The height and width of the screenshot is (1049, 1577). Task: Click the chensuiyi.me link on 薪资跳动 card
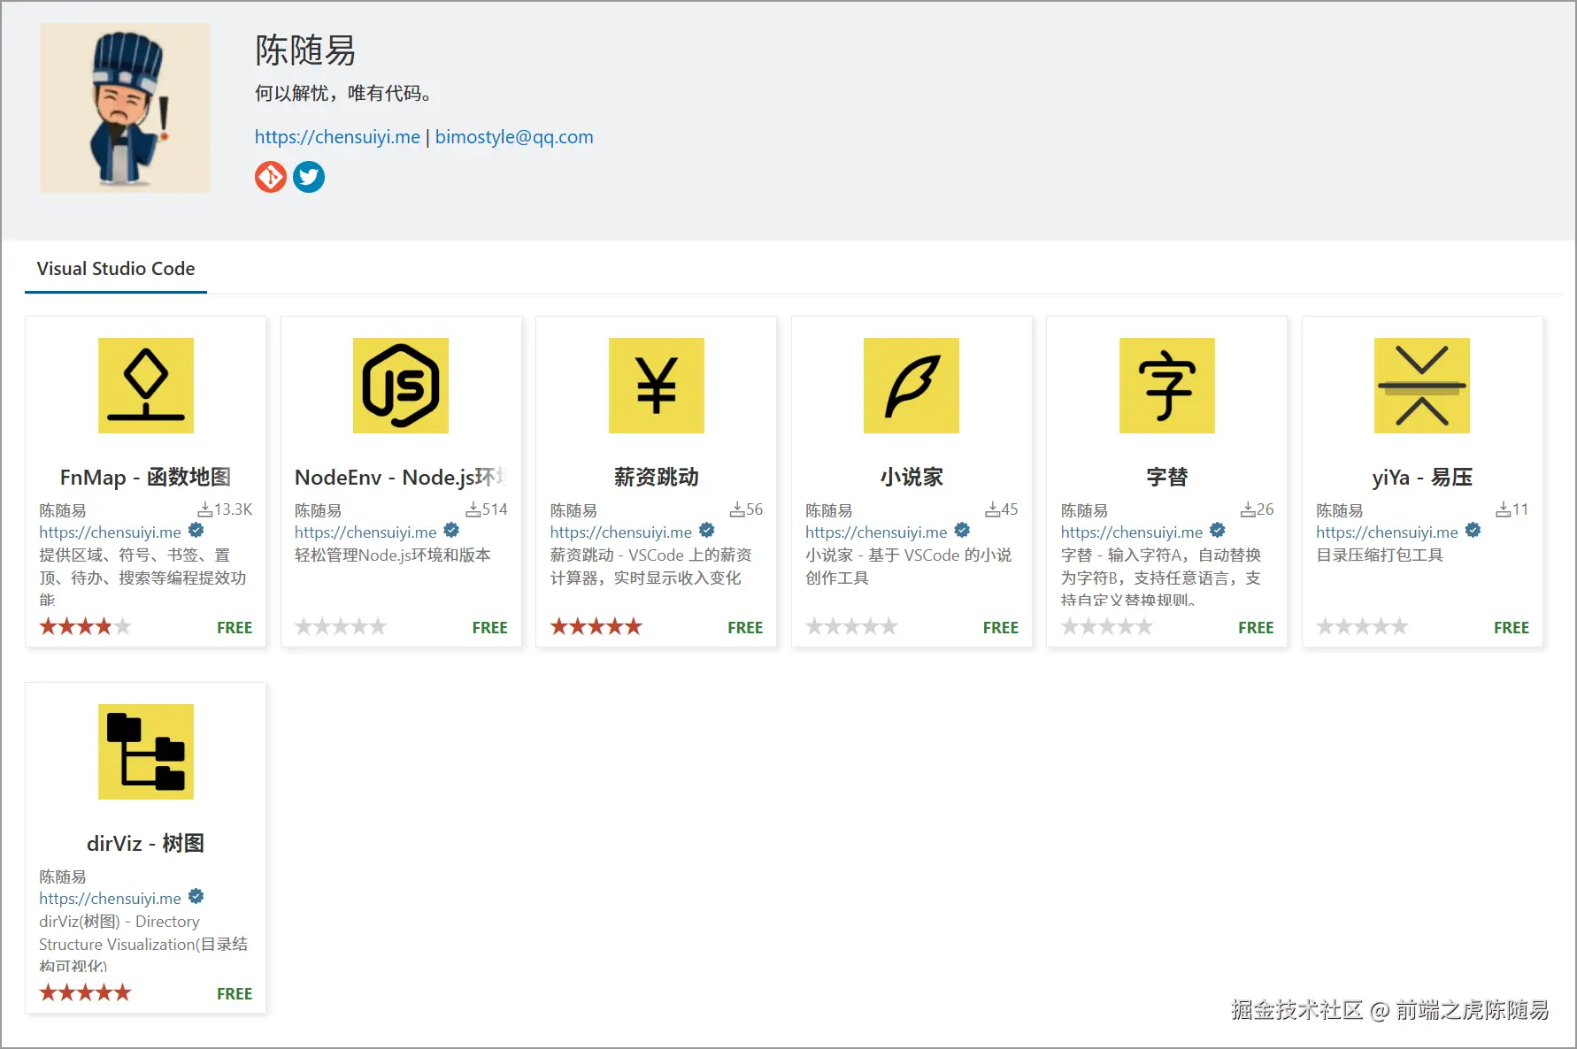[x=621, y=532]
